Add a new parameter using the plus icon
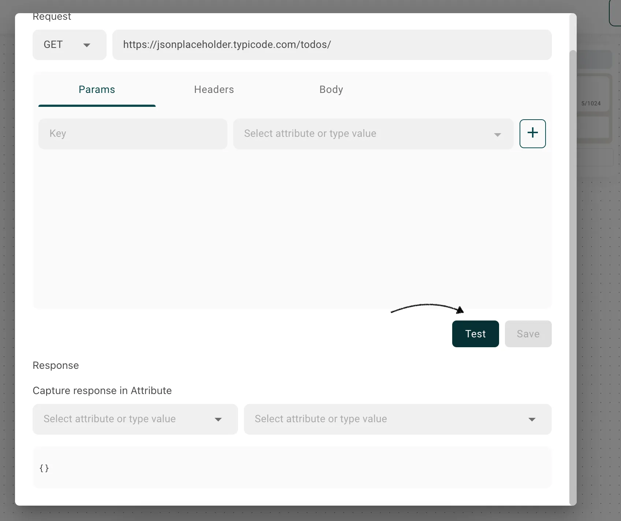The height and width of the screenshot is (521, 621). (533, 134)
